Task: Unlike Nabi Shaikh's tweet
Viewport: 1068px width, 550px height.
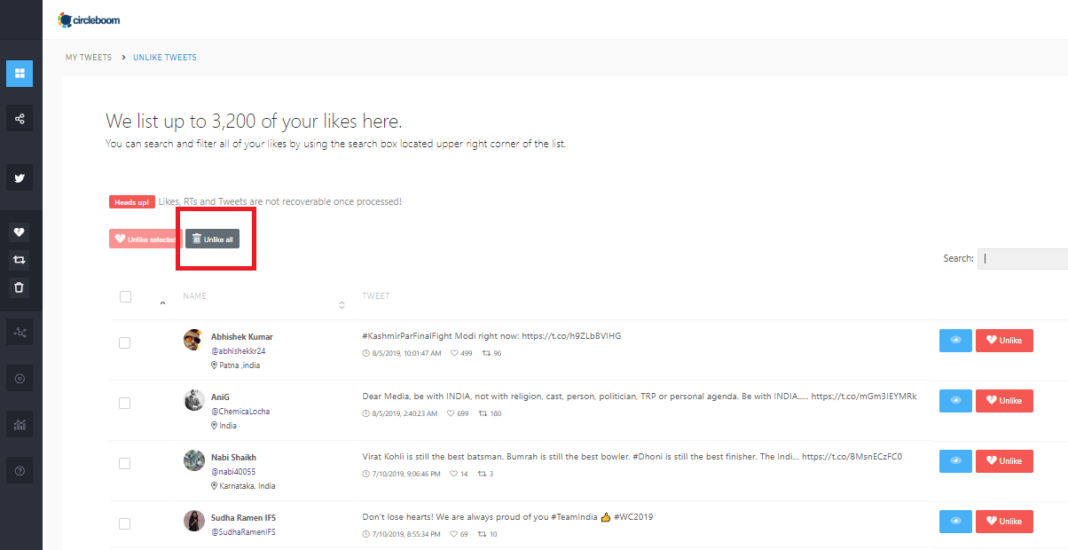Action: point(1004,461)
